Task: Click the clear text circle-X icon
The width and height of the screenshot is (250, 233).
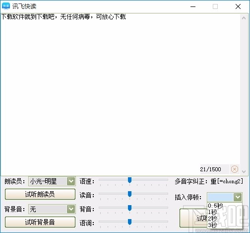Action: 235,169
